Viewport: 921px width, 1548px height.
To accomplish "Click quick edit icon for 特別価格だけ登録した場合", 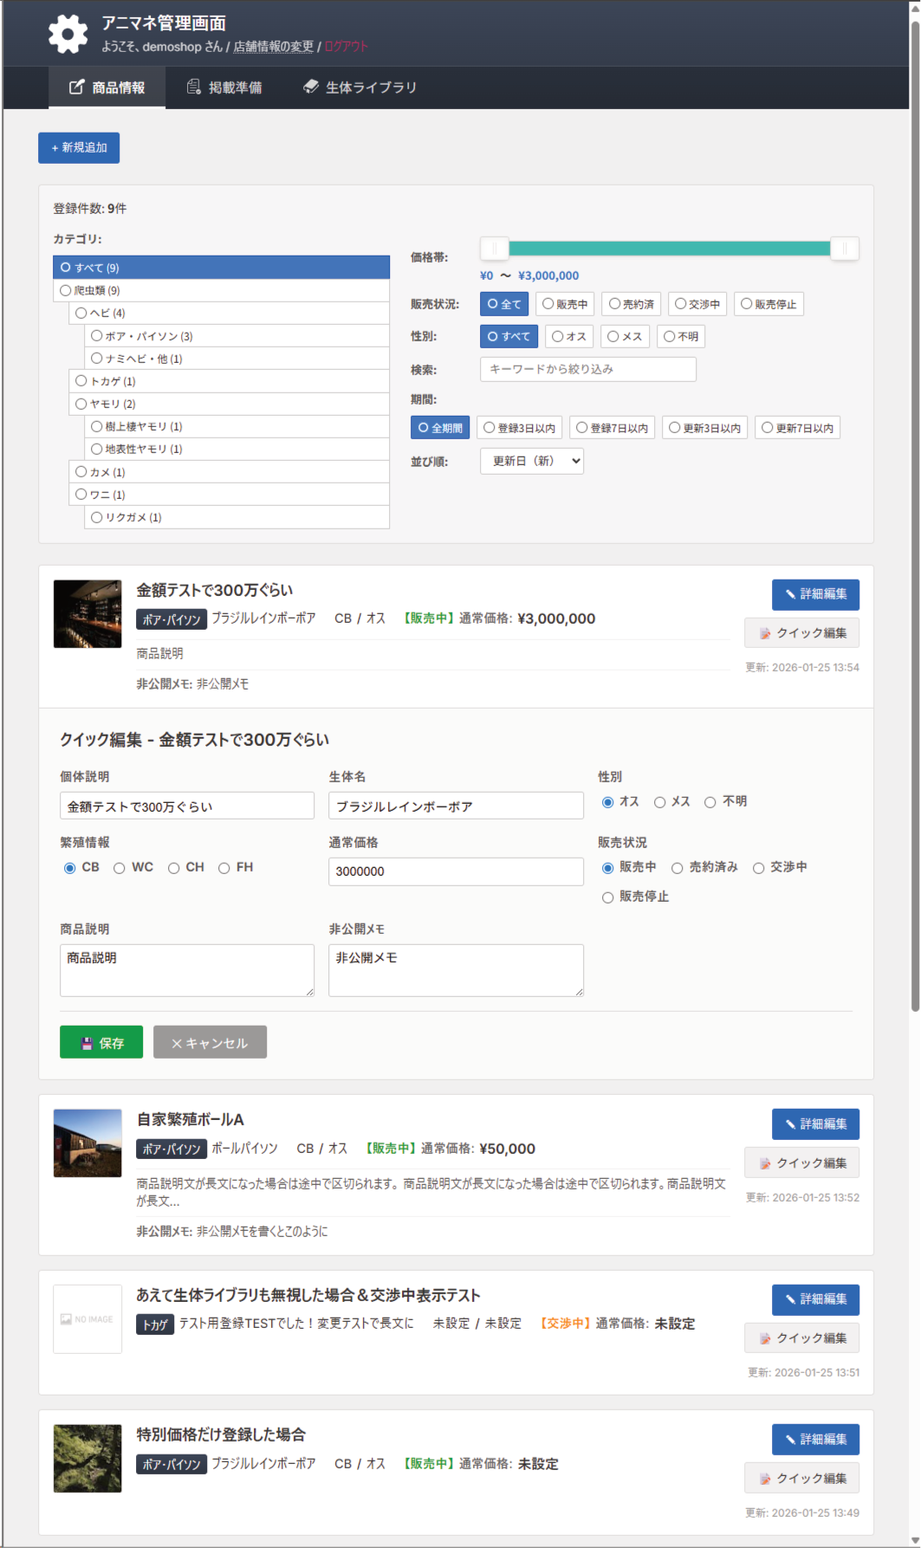I will click(765, 1479).
